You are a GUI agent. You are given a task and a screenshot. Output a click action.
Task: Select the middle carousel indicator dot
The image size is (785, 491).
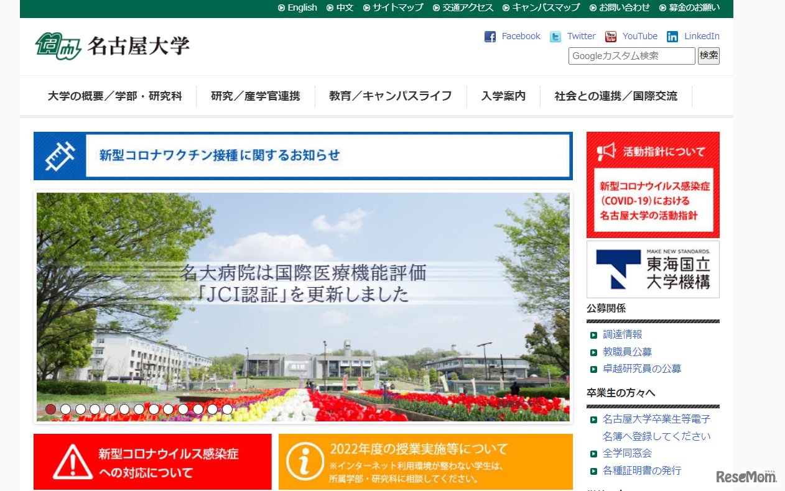139,410
